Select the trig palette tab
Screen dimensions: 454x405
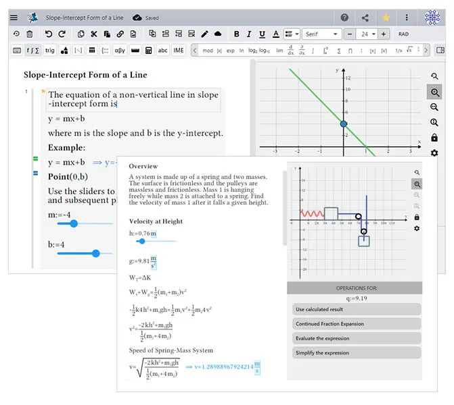coord(50,51)
